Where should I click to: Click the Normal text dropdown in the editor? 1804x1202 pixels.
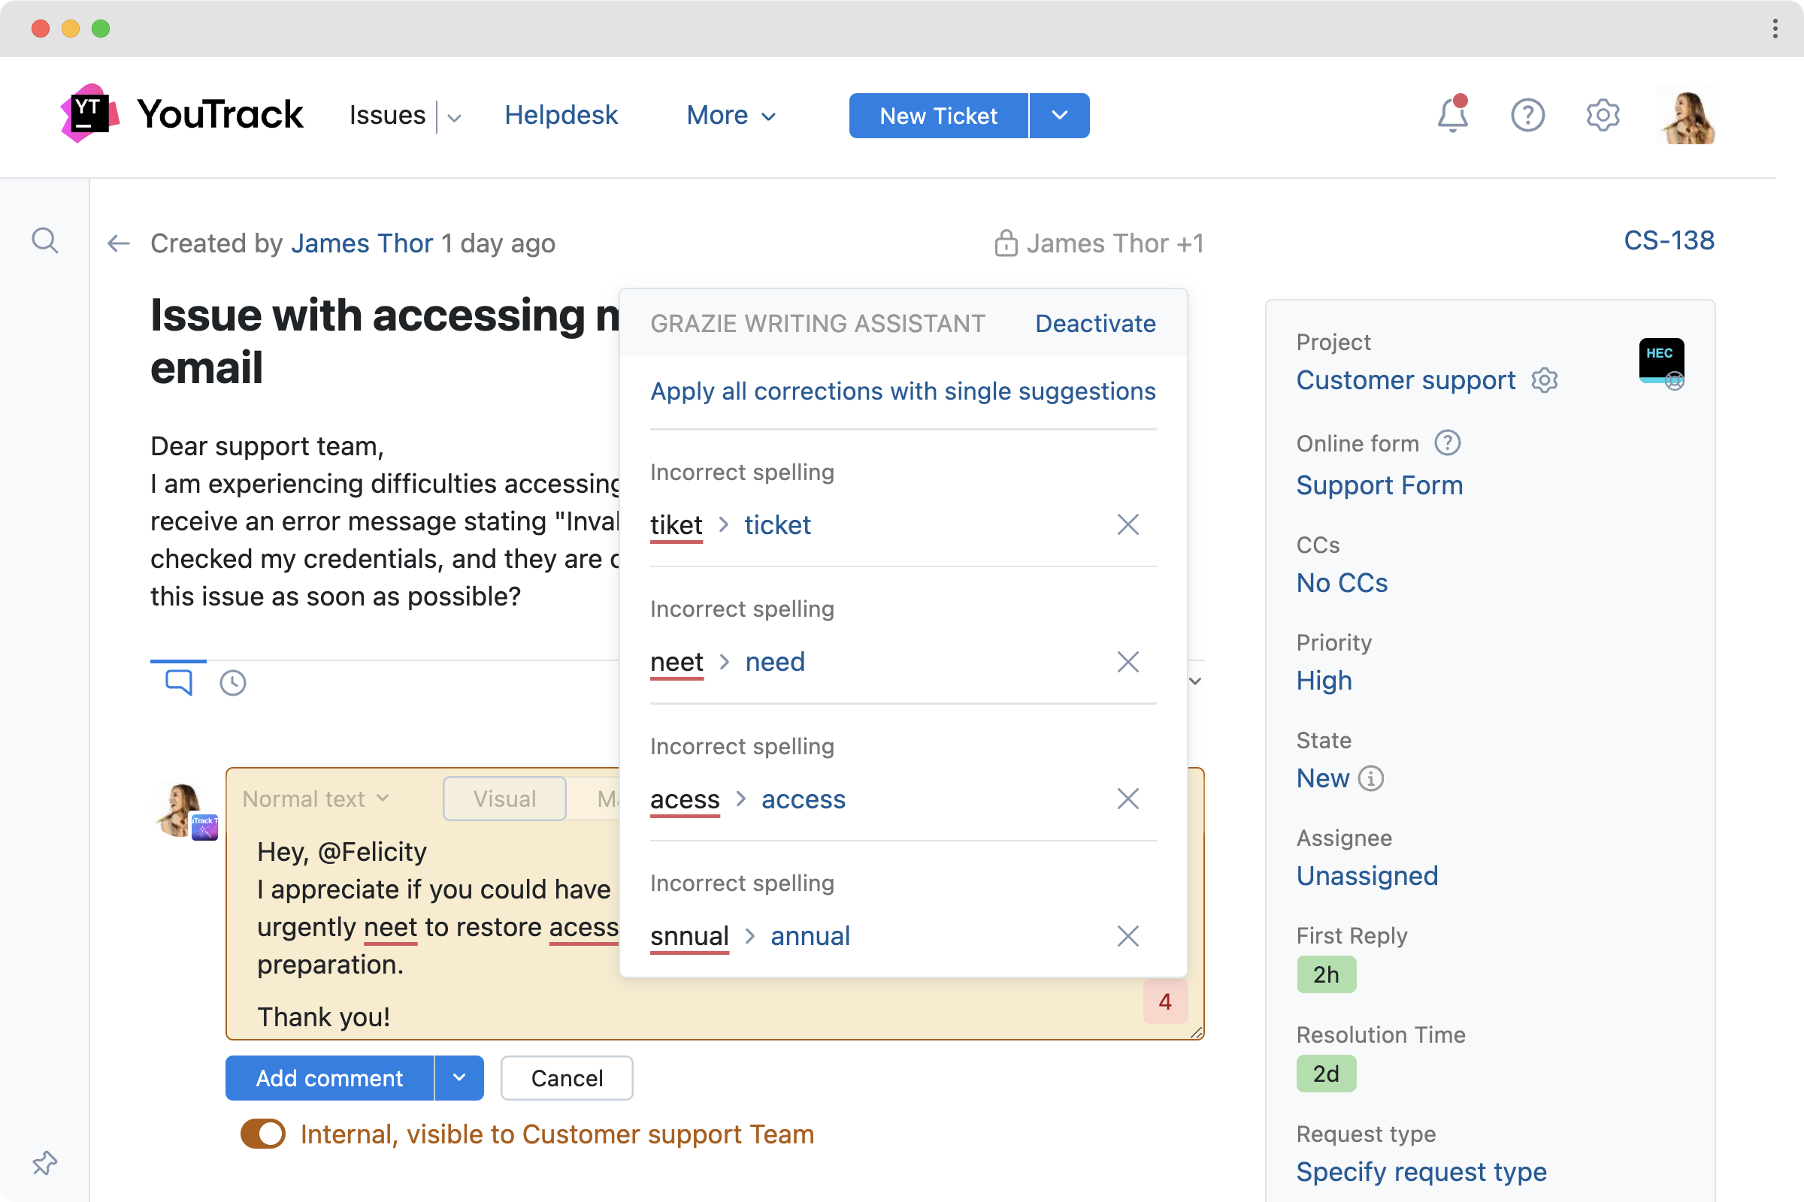[316, 798]
